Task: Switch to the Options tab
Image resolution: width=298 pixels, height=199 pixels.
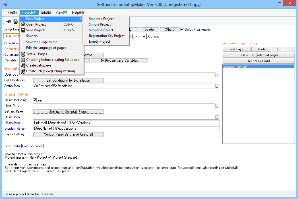Action: pyautogui.click(x=154, y=36)
